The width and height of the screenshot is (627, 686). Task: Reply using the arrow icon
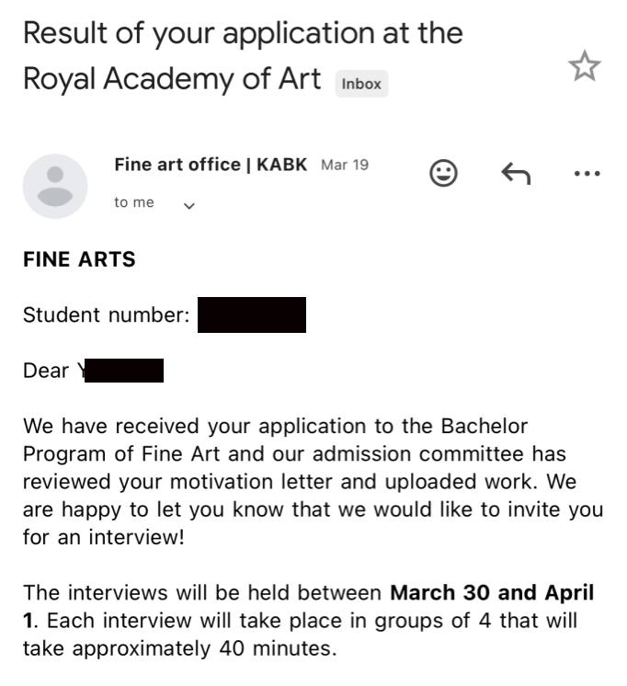(x=516, y=173)
